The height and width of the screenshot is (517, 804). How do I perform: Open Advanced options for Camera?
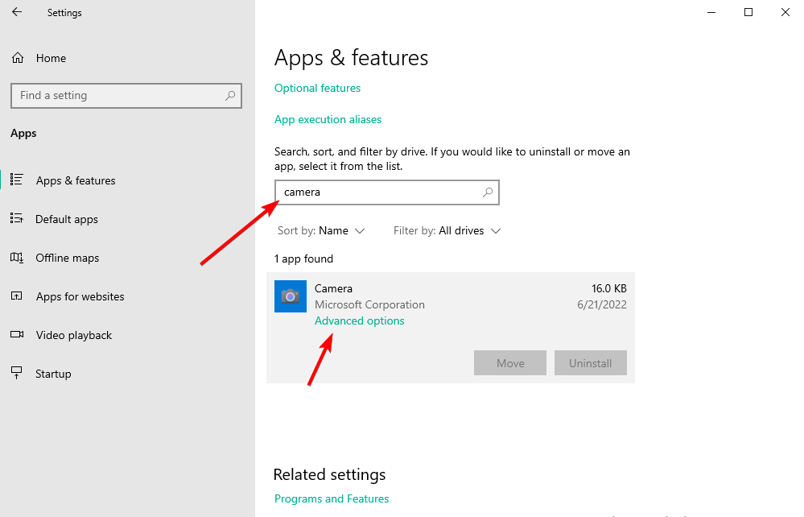360,321
